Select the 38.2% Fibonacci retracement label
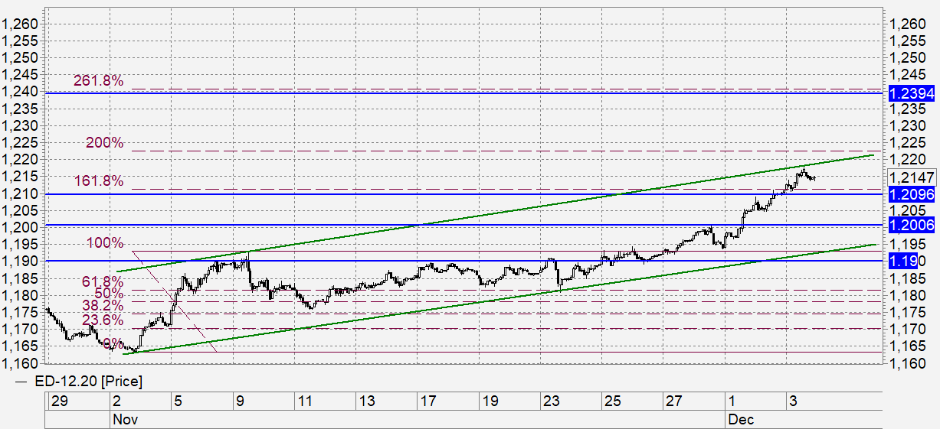 pyautogui.click(x=102, y=305)
